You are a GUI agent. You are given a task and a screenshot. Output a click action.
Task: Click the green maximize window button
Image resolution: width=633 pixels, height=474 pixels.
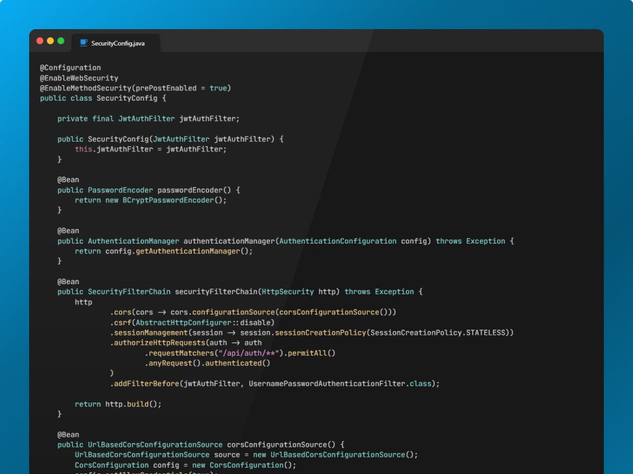tap(61, 41)
